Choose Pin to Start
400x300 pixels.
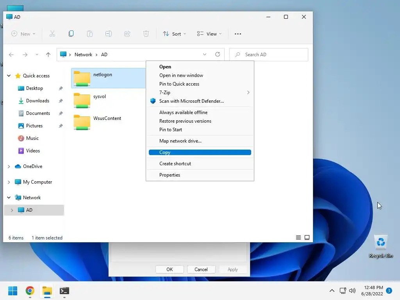[x=200, y=130]
